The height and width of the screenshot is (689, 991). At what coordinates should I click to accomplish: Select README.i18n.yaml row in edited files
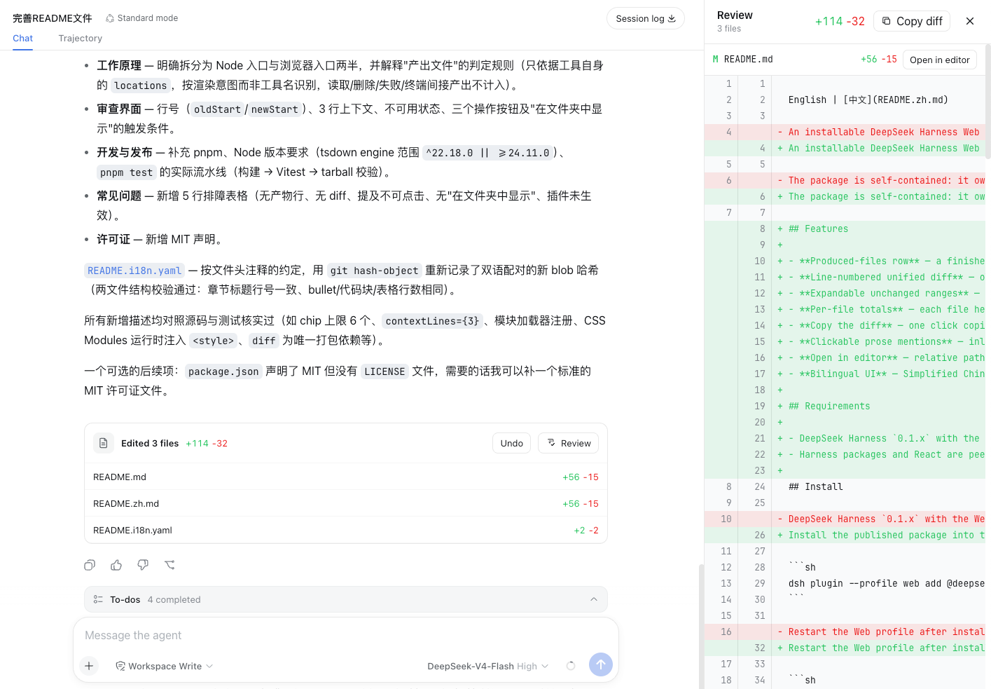click(x=346, y=531)
